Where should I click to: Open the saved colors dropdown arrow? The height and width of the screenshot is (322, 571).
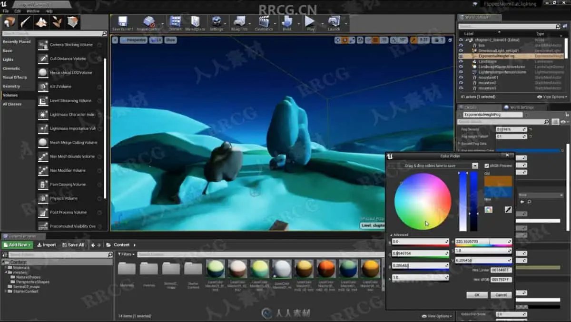coord(474,166)
